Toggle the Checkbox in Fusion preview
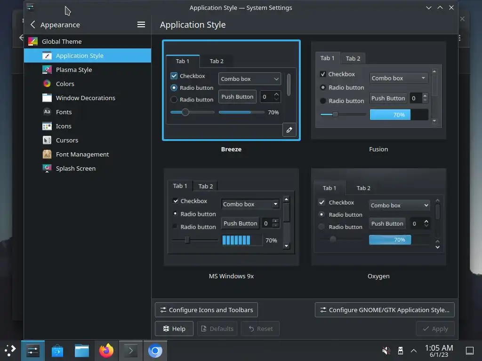 [x=323, y=74]
